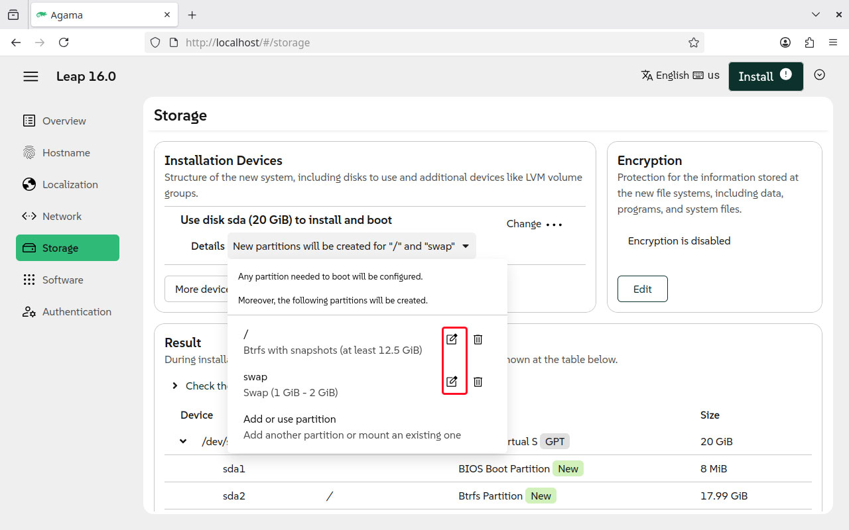Go to Overview in sidebar
Image resolution: width=849 pixels, height=530 pixels.
click(64, 121)
